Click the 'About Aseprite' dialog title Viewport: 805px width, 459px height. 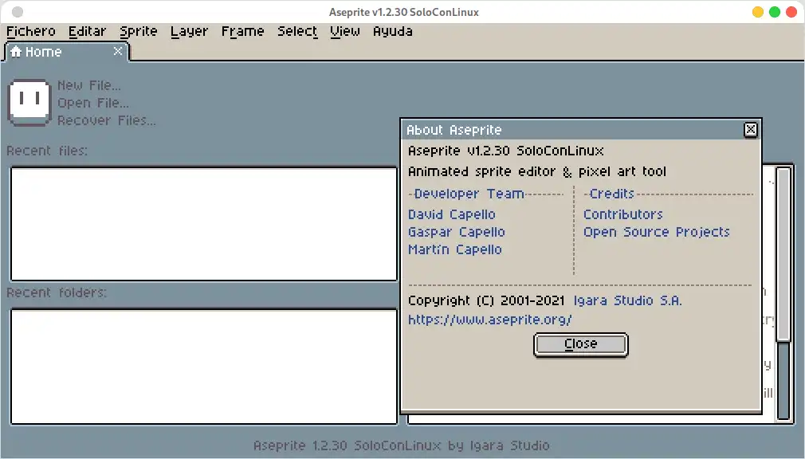(454, 130)
